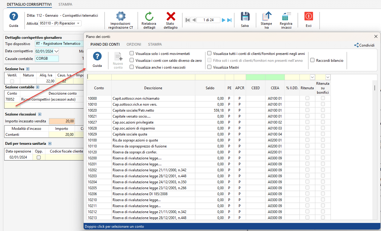Open Stampe Iva icon

coord(266,16)
